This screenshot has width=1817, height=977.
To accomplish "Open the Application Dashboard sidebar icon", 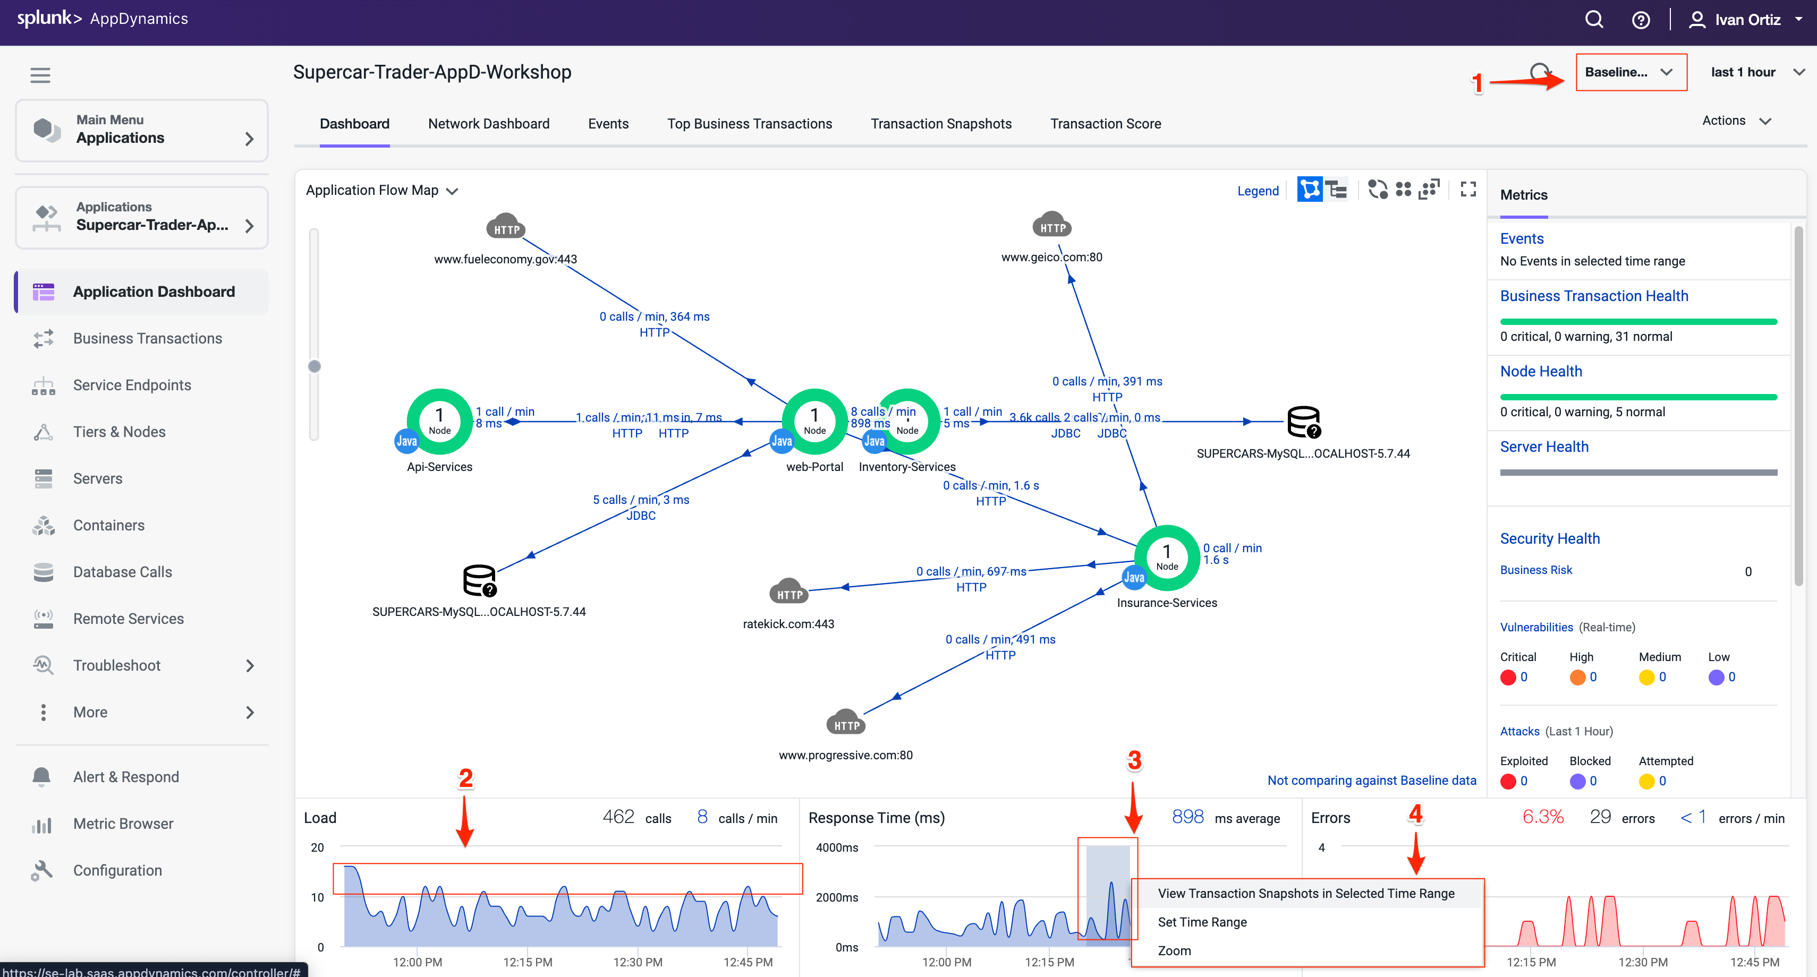I will tap(43, 291).
